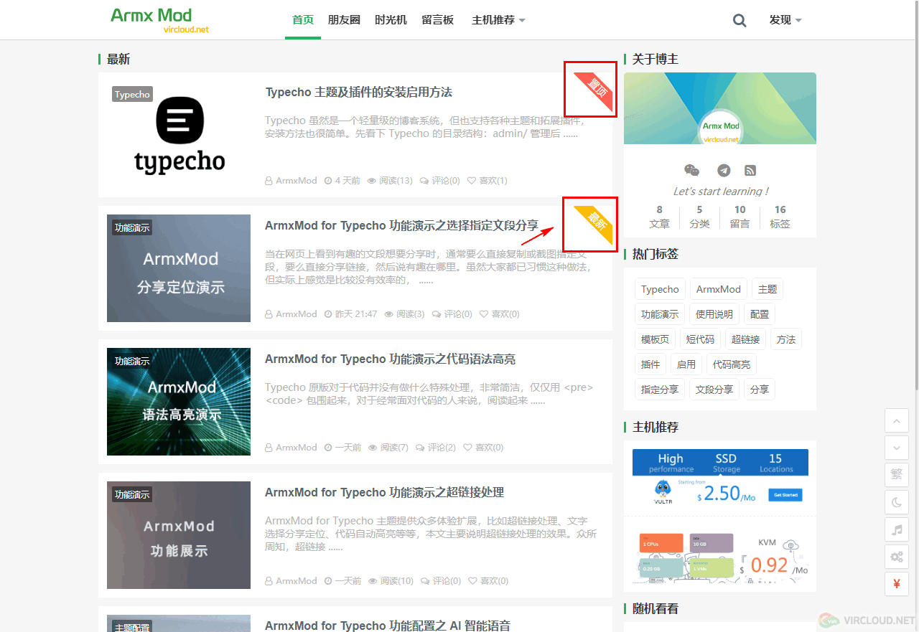The width and height of the screenshot is (919, 632).
Task: Open the RSS feed icon in author card
Action: click(x=750, y=170)
